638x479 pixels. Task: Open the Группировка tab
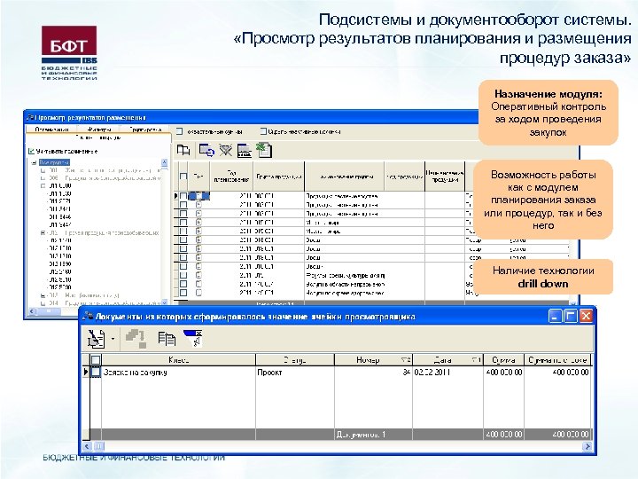(x=144, y=130)
